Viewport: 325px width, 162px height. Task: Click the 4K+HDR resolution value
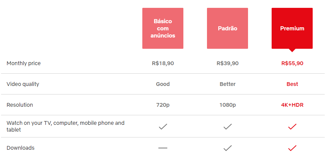pos(292,105)
